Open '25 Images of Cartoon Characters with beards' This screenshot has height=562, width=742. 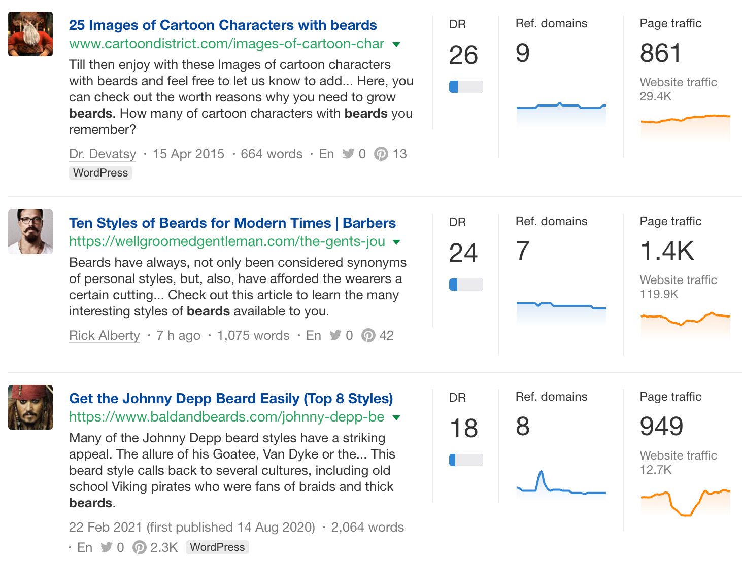[x=223, y=25]
